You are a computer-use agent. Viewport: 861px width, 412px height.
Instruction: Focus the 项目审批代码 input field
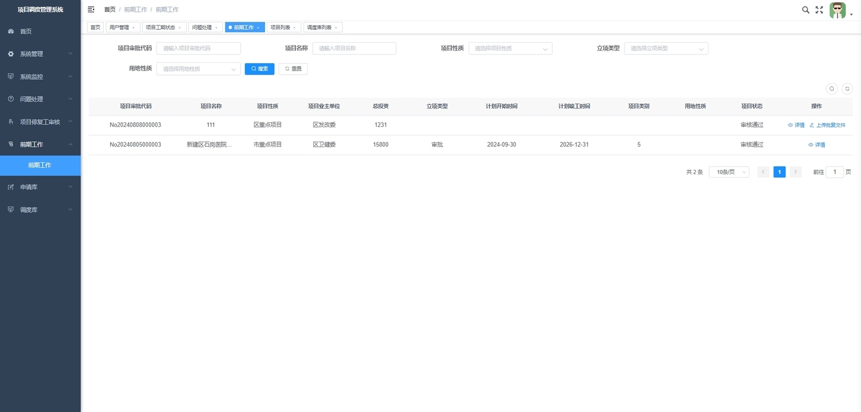tap(198, 48)
